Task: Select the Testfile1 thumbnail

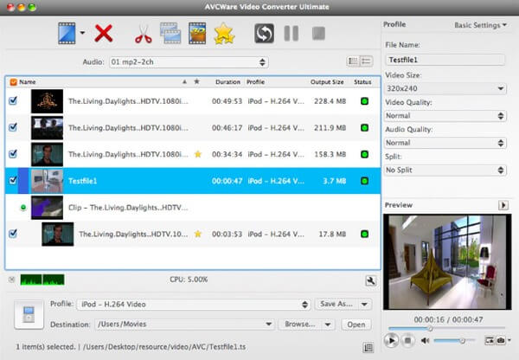Action: pyautogui.click(x=47, y=181)
